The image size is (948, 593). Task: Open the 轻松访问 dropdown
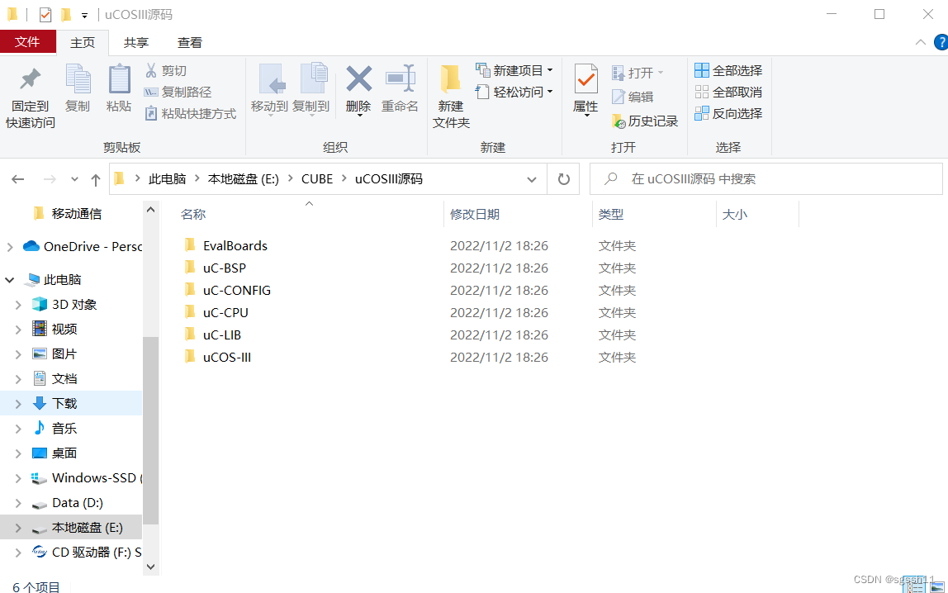click(514, 92)
